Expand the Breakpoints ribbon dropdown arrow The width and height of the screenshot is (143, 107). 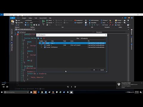(83, 20)
